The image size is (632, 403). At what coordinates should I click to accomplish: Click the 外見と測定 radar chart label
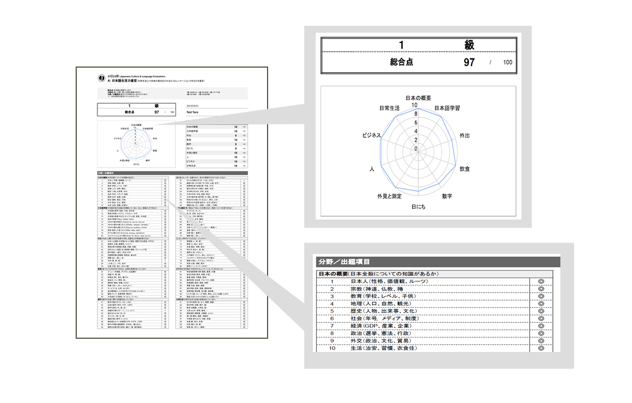coord(390,196)
